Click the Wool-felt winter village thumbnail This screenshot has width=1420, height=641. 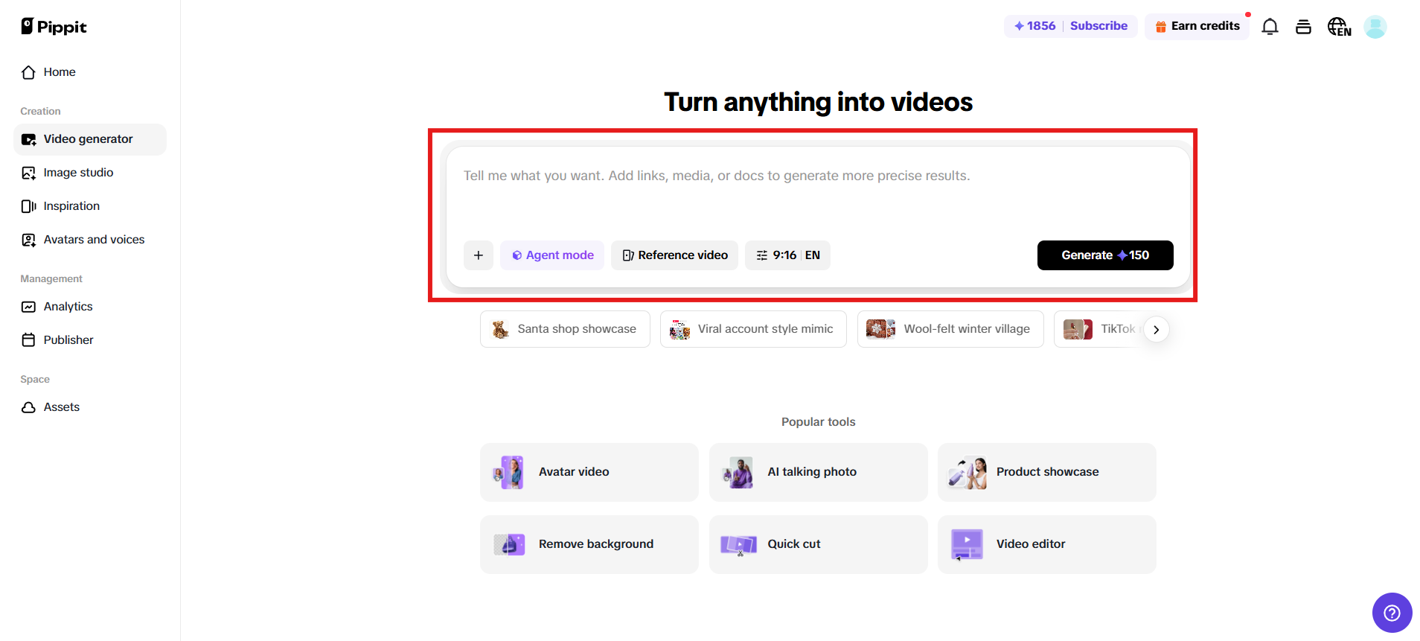880,329
